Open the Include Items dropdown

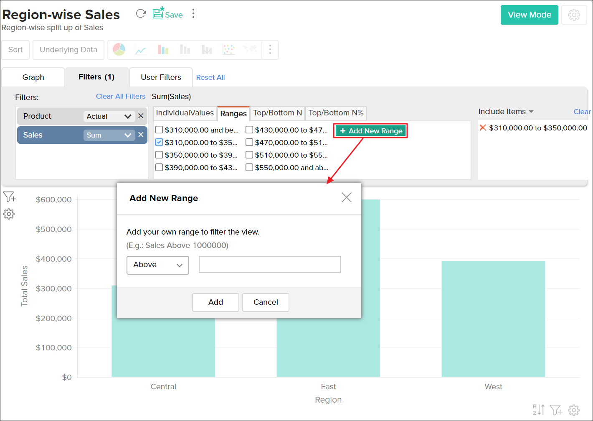pyautogui.click(x=506, y=112)
